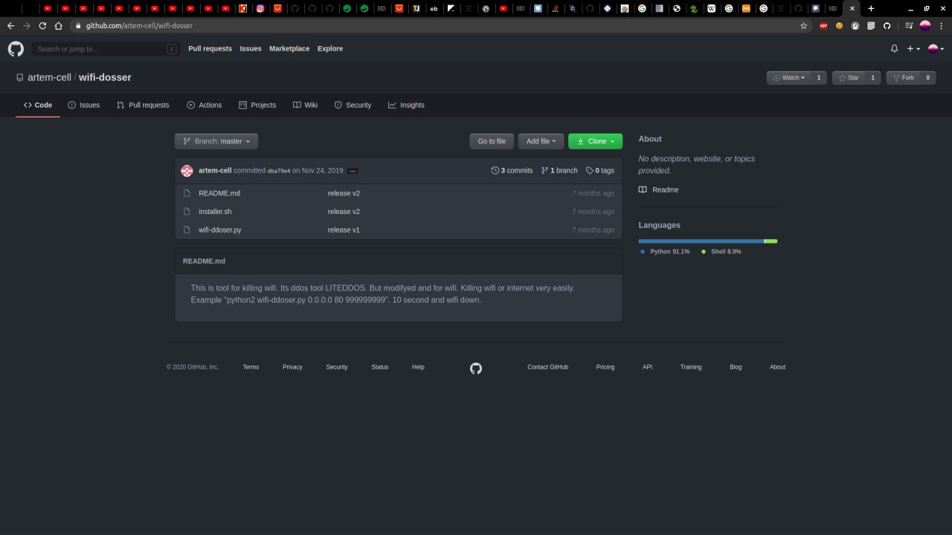Open the plus create-new dropdown
The height and width of the screenshot is (535, 952).
pyautogui.click(x=913, y=49)
